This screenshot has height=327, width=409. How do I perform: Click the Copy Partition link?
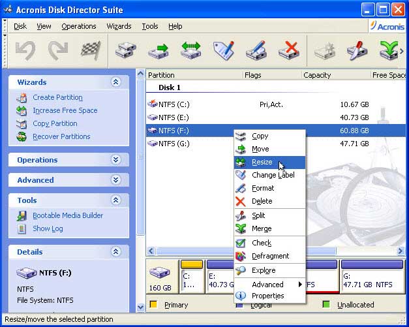click(x=55, y=124)
